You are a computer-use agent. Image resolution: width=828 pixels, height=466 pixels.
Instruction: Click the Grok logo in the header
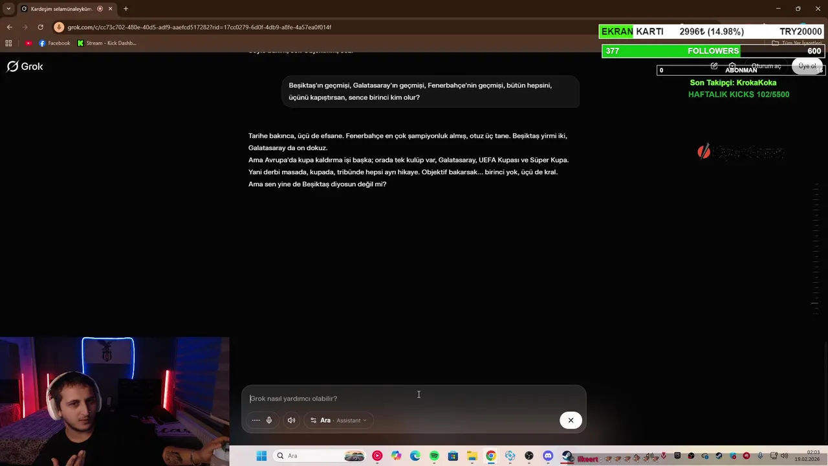pyautogui.click(x=25, y=67)
